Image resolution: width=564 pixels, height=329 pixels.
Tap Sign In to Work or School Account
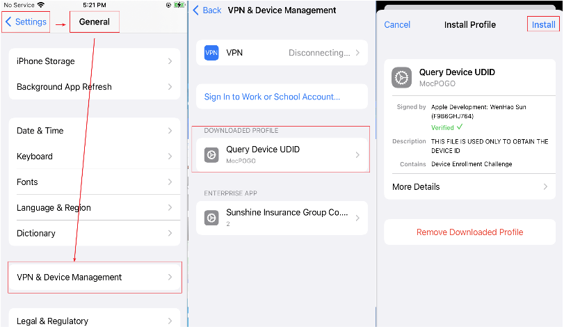click(272, 97)
